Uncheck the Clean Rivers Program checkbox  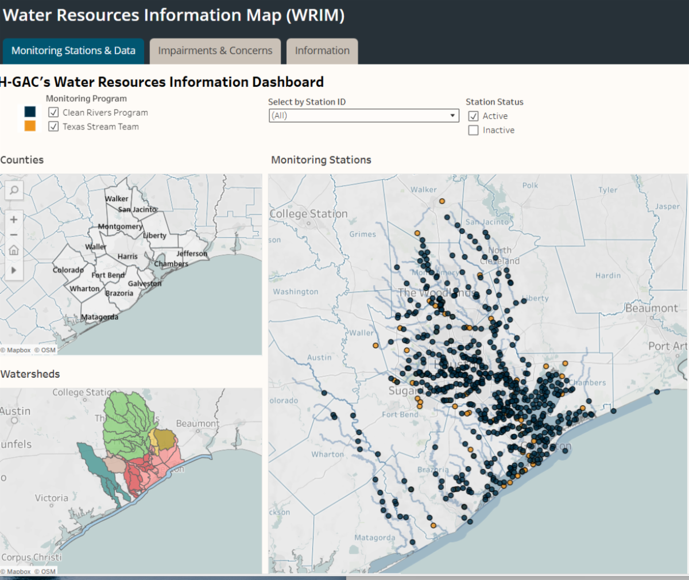pos(53,113)
